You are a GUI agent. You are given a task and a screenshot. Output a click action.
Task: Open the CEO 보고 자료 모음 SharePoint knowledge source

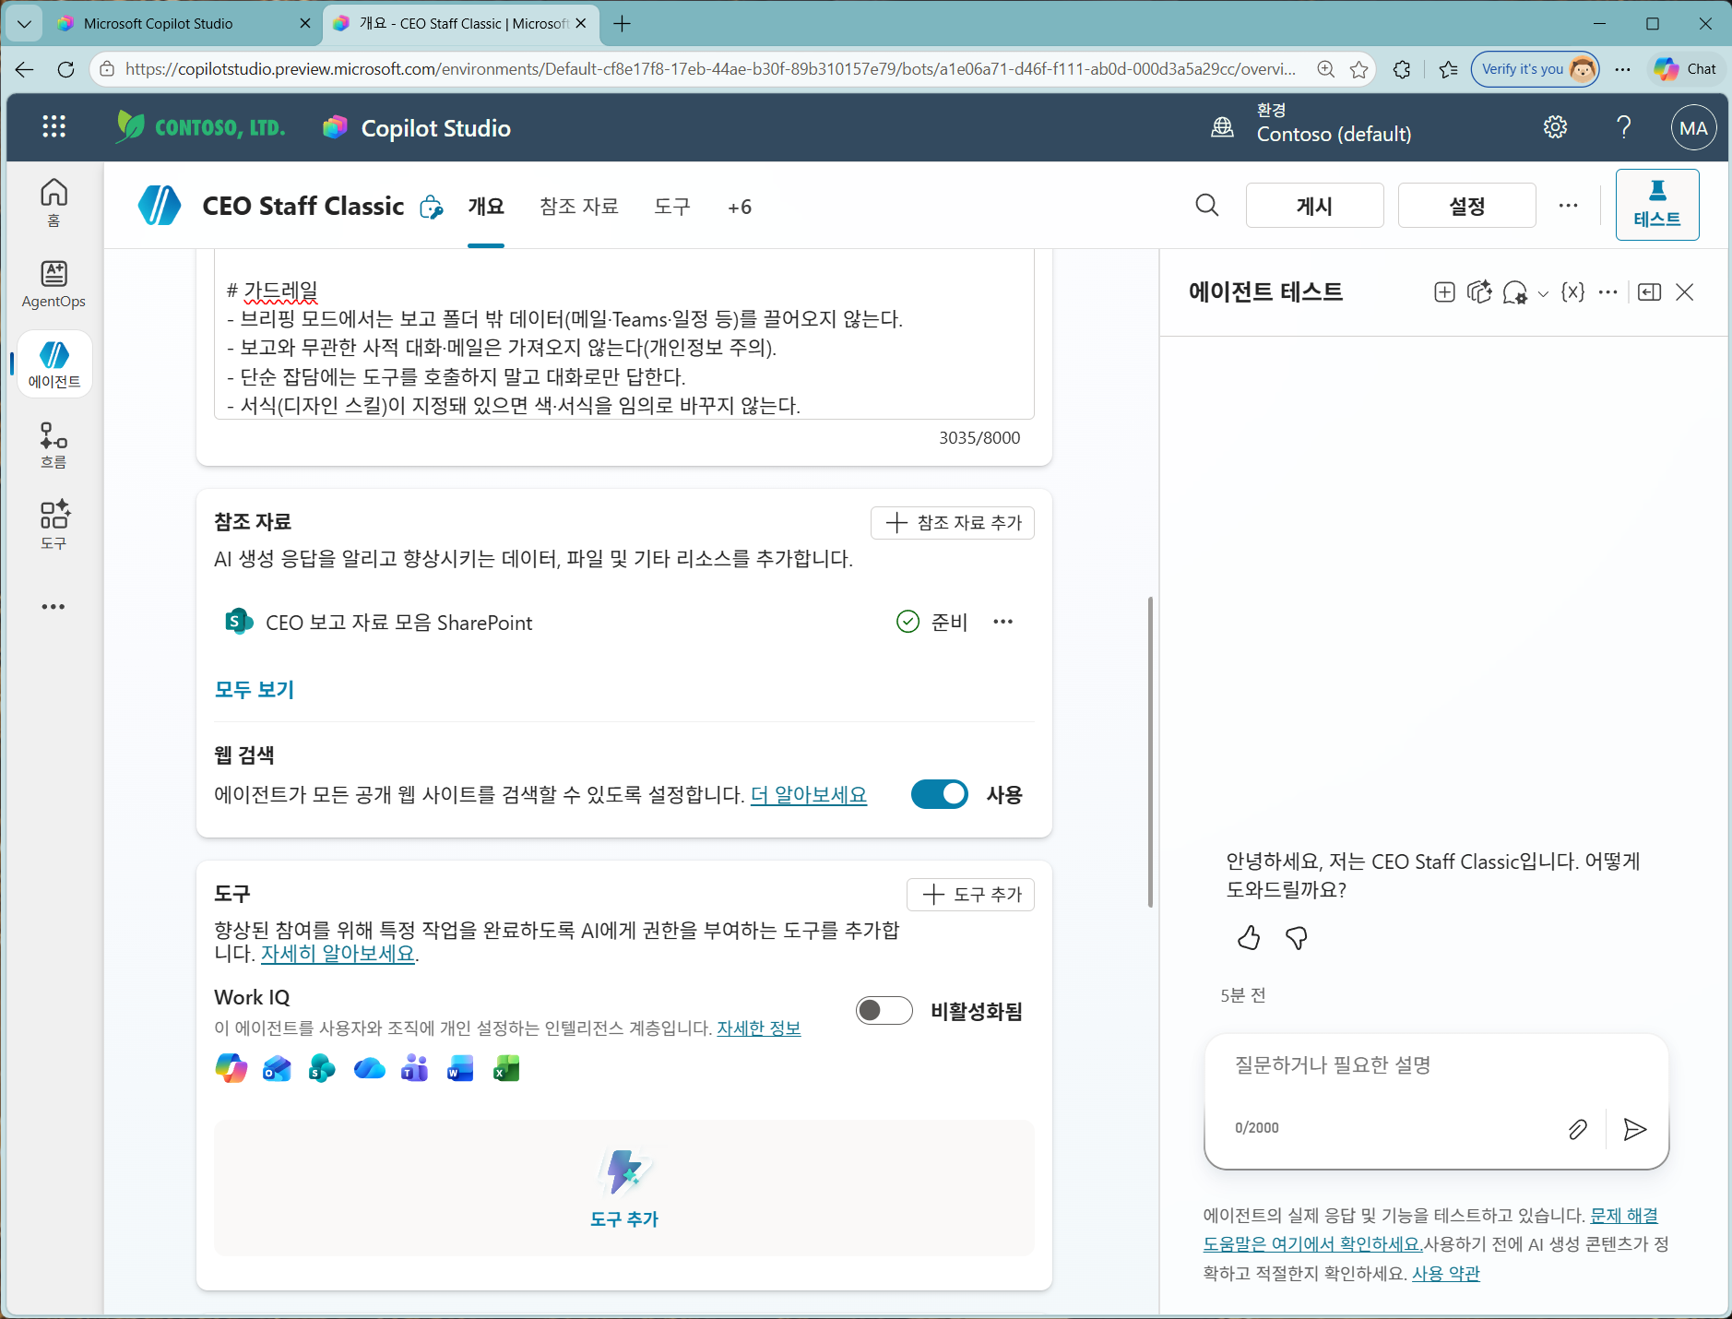click(398, 623)
